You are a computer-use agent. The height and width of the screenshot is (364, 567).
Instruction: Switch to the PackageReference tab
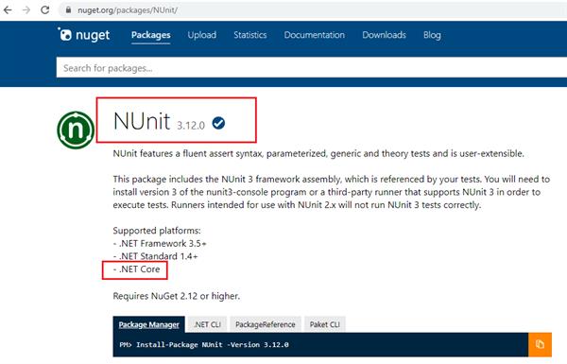(x=265, y=324)
